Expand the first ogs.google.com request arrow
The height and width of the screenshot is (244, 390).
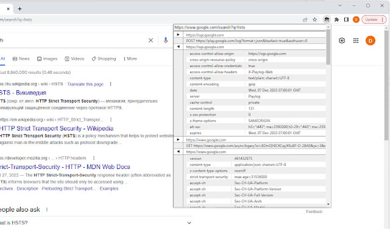(x=178, y=35)
